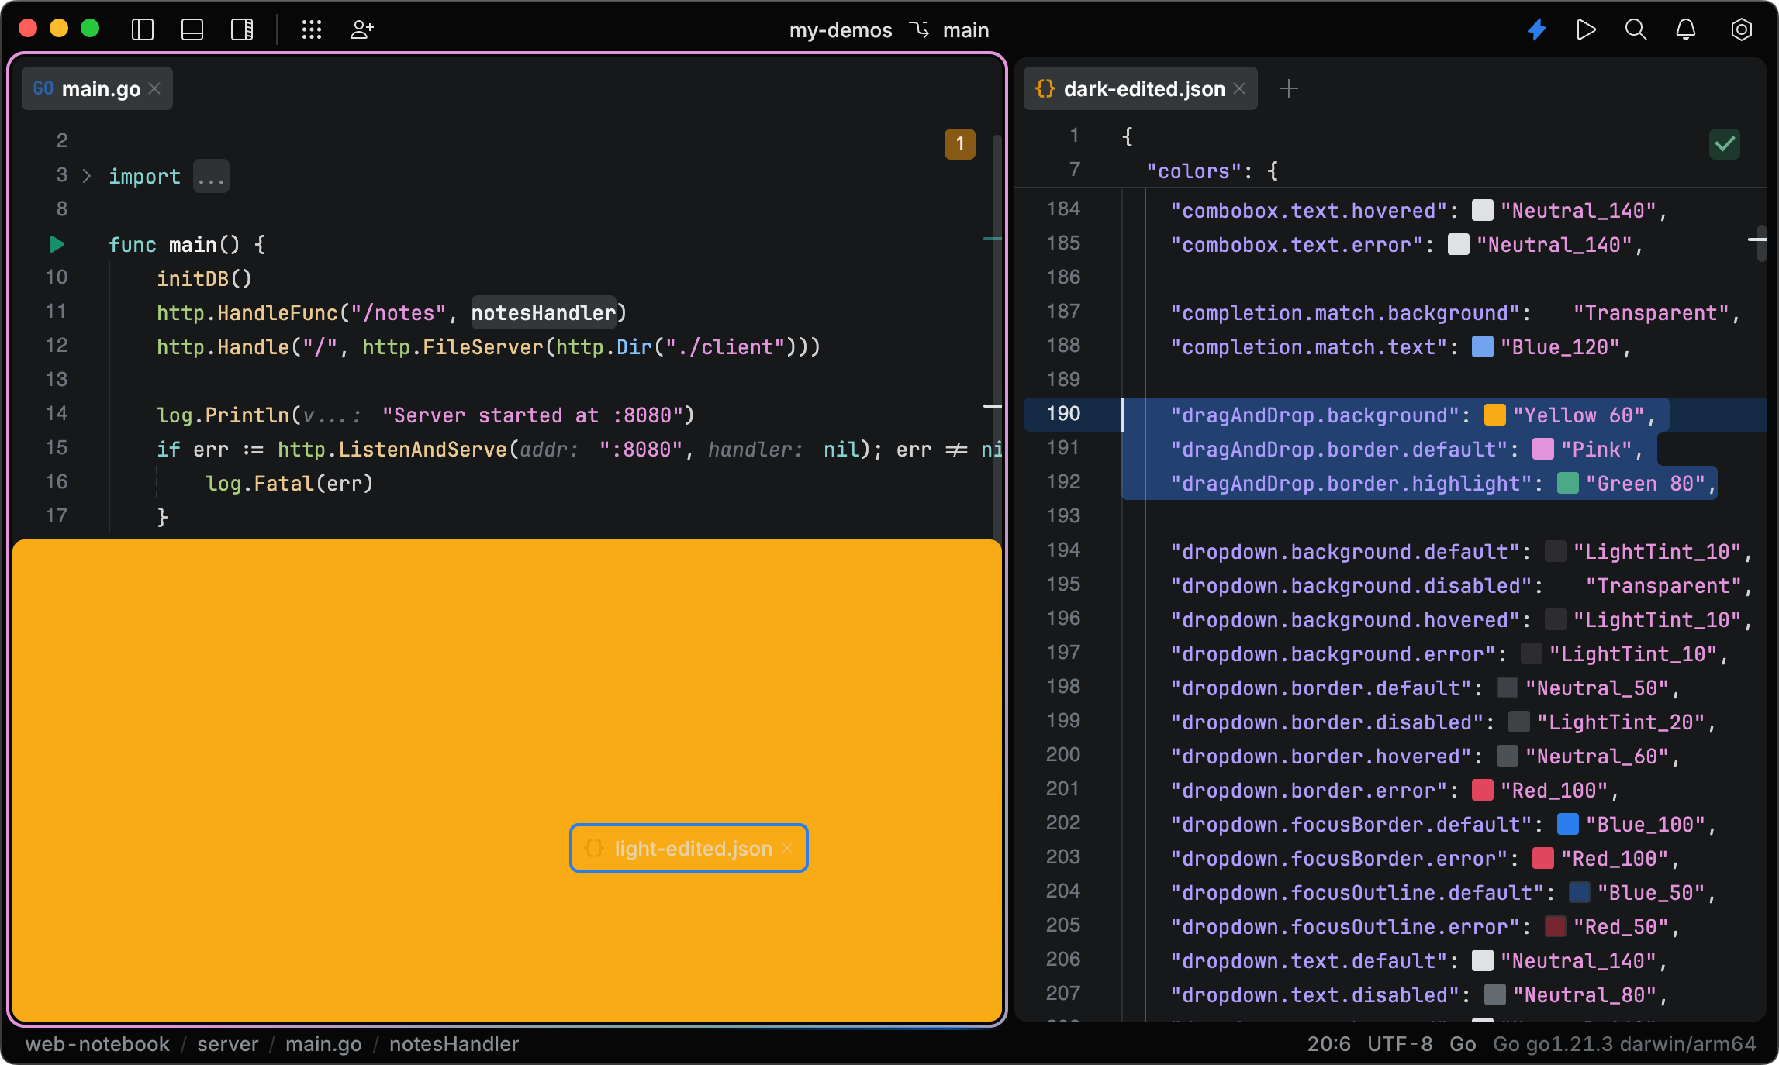Click the Go language indicator in the status bar
1779x1065 pixels.
click(1465, 1044)
